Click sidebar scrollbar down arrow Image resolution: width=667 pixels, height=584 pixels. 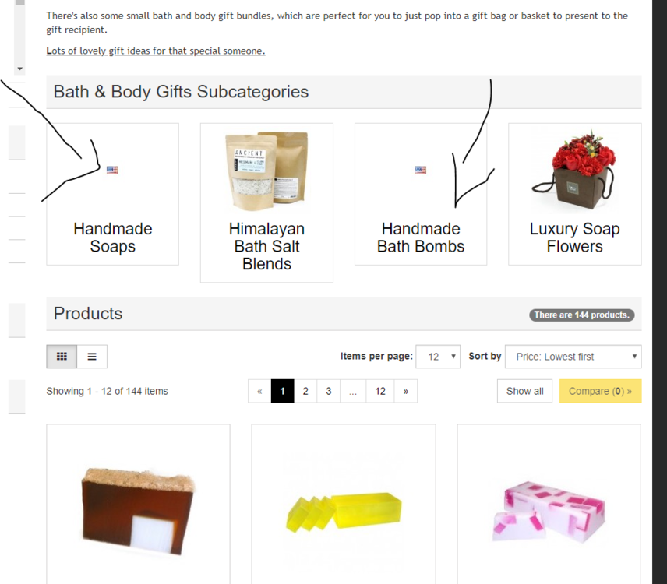19,69
